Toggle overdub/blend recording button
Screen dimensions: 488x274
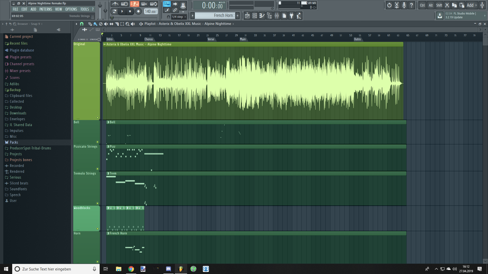coord(144,4)
